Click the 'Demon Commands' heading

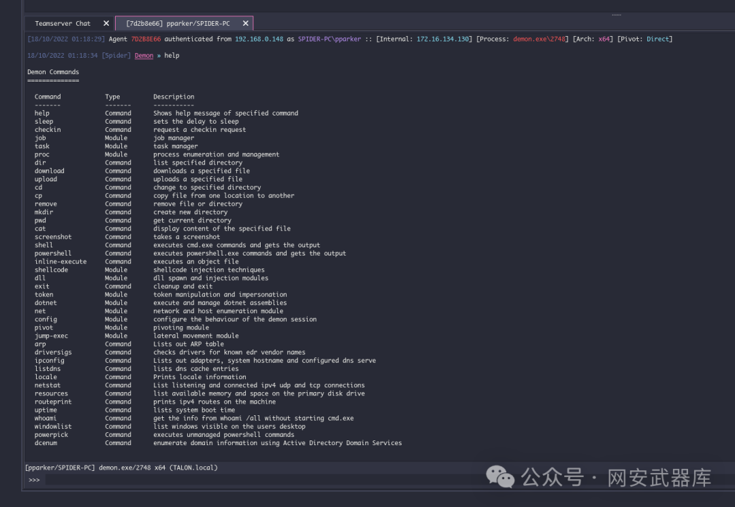tap(53, 71)
